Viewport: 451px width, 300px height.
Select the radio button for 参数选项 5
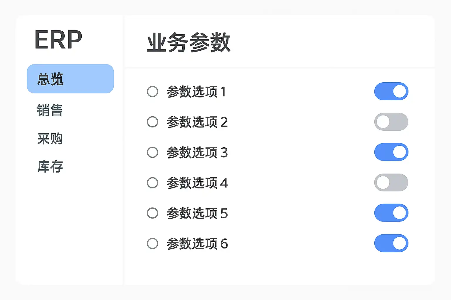152,213
